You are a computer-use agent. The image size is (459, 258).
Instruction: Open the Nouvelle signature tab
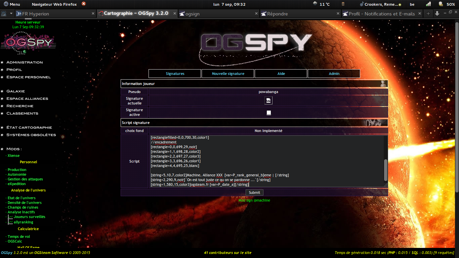[x=228, y=74]
